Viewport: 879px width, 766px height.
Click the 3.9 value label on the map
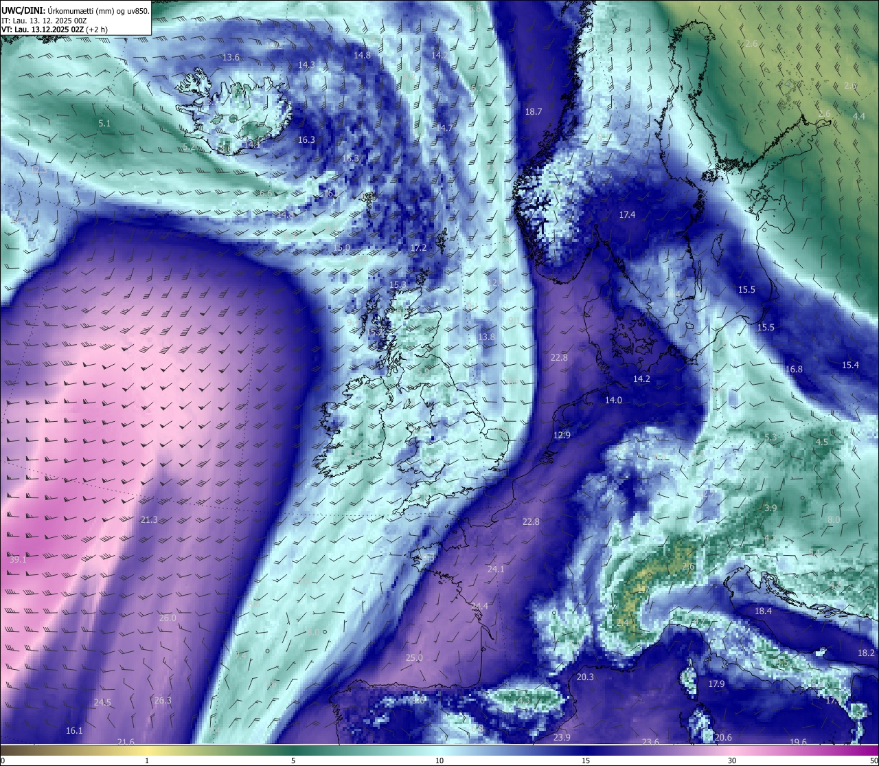(770, 508)
